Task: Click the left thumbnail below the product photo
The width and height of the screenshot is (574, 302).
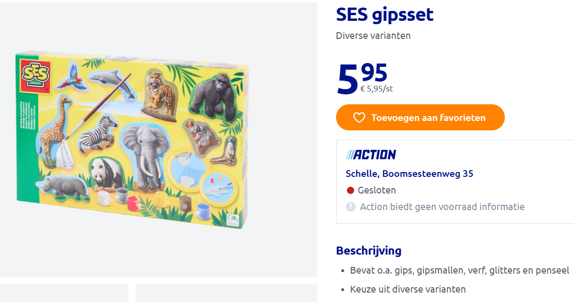Action: click(64, 293)
